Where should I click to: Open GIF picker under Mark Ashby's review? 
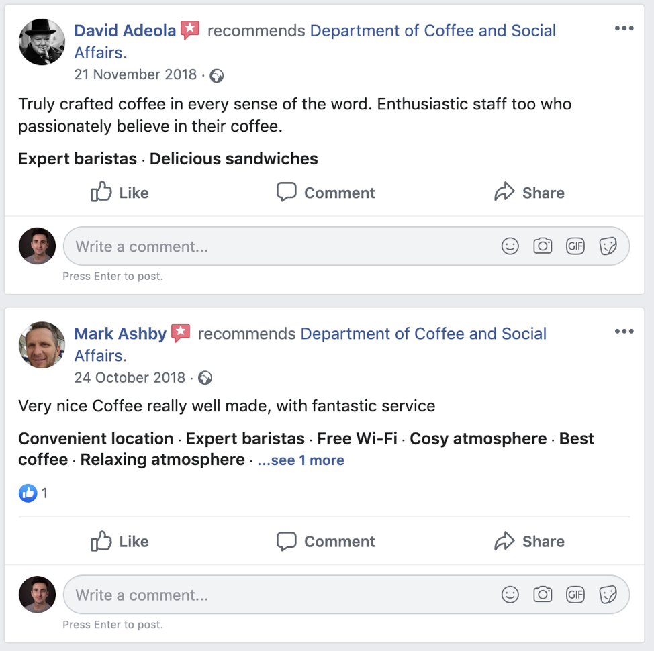point(575,595)
